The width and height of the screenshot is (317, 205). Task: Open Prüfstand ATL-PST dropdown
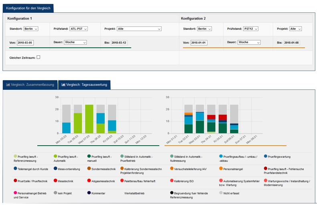[x=78, y=29]
